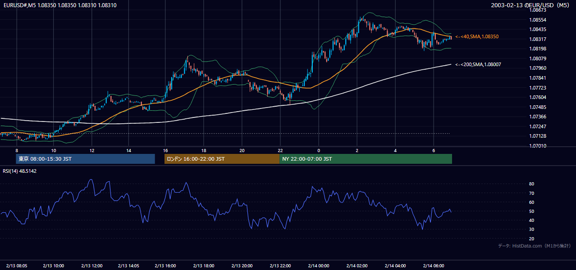Viewport: 576px width, 270px height.
Task: Click price axis value 1.08079
Action: coord(537,58)
